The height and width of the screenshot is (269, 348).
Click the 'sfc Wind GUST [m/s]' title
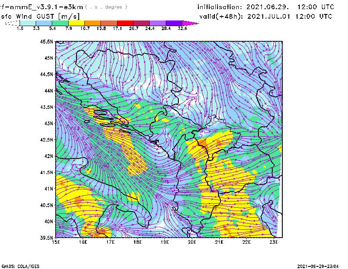tap(40, 17)
